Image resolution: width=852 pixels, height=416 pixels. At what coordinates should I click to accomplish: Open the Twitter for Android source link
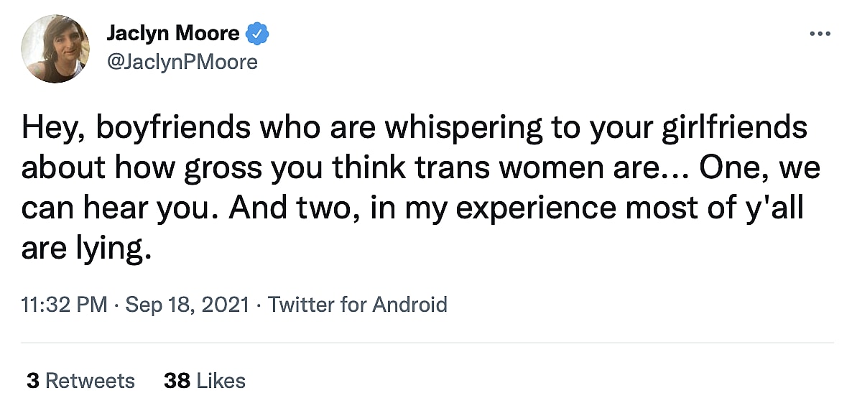[357, 304]
